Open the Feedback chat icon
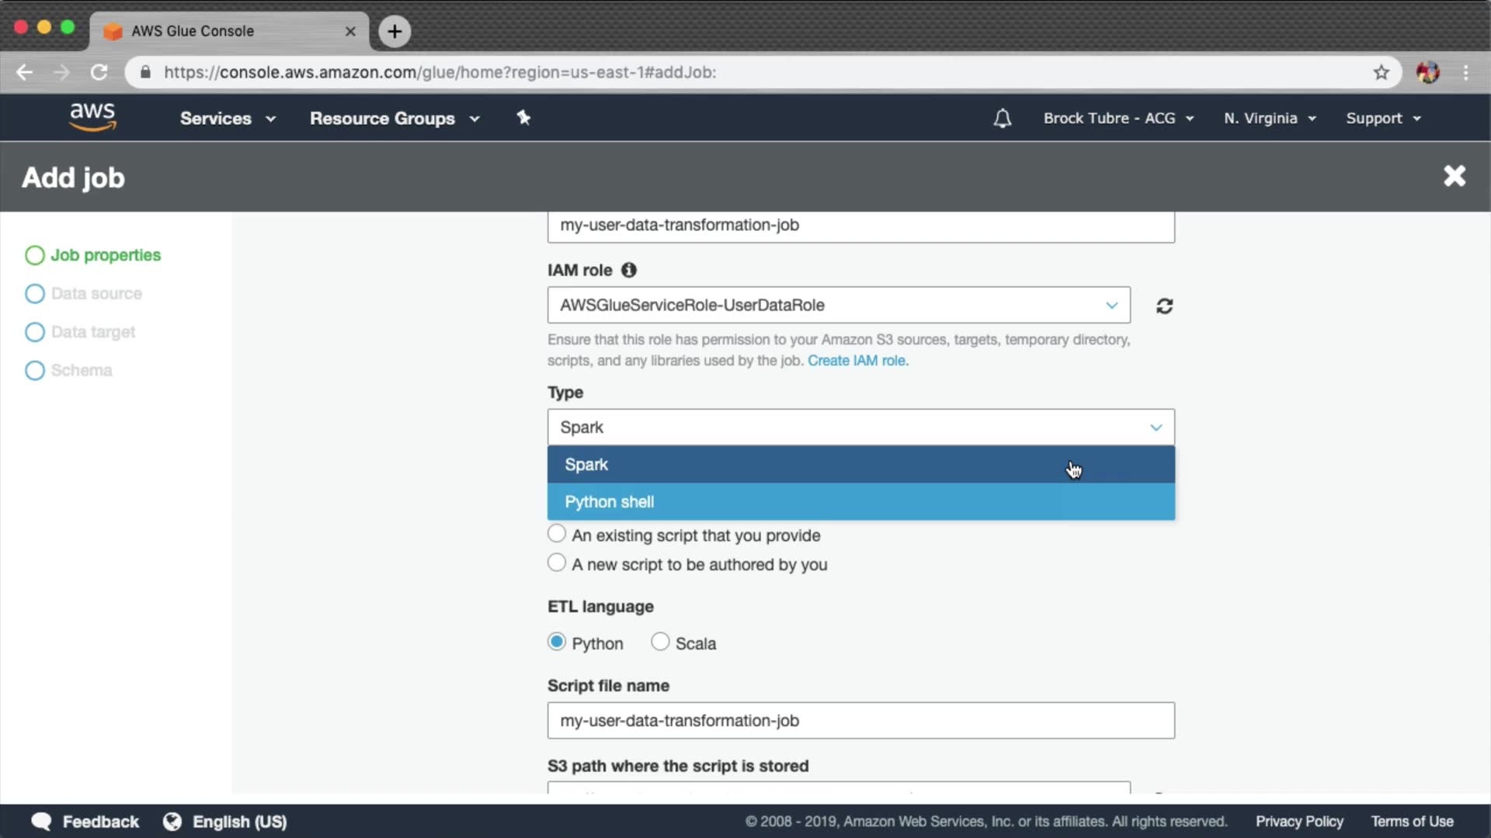The image size is (1491, 838). [x=42, y=821]
